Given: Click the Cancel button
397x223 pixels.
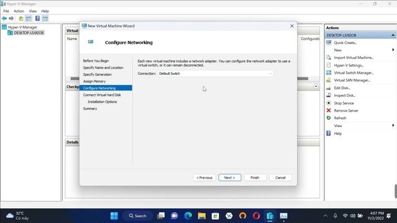Looking at the screenshot, I should click(280, 178).
